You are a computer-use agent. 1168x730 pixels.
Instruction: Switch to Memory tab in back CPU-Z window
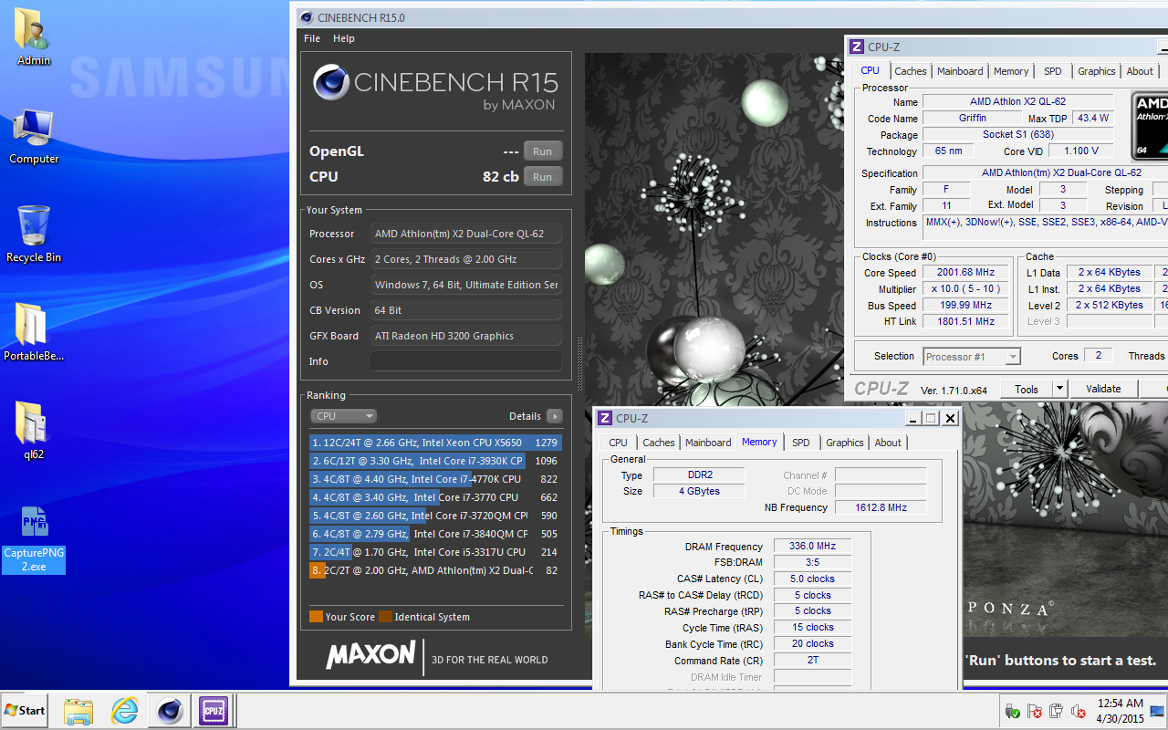[1011, 71]
